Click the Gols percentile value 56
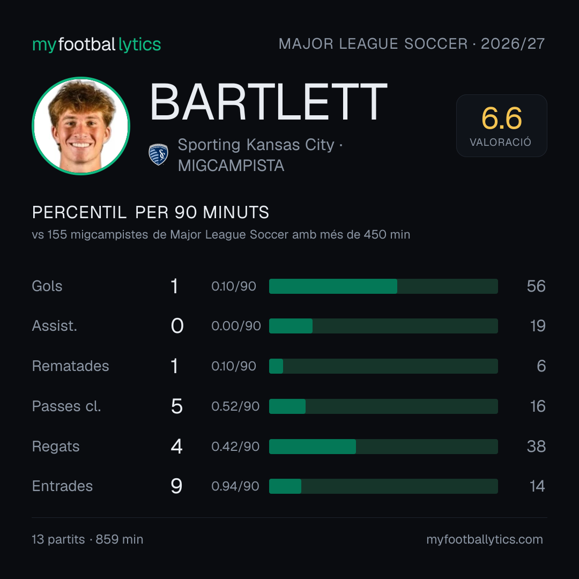Viewport: 579px width, 579px height. coord(536,286)
